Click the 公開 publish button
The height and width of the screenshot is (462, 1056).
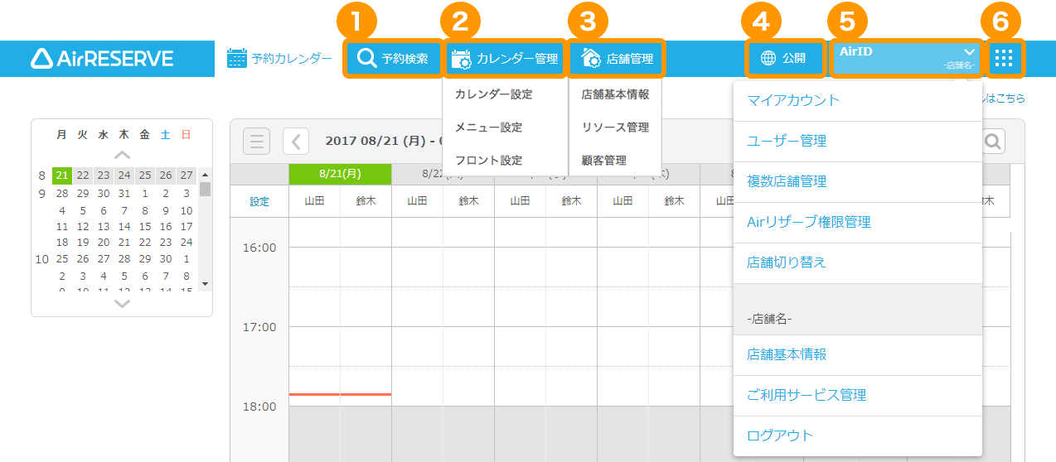tap(784, 59)
